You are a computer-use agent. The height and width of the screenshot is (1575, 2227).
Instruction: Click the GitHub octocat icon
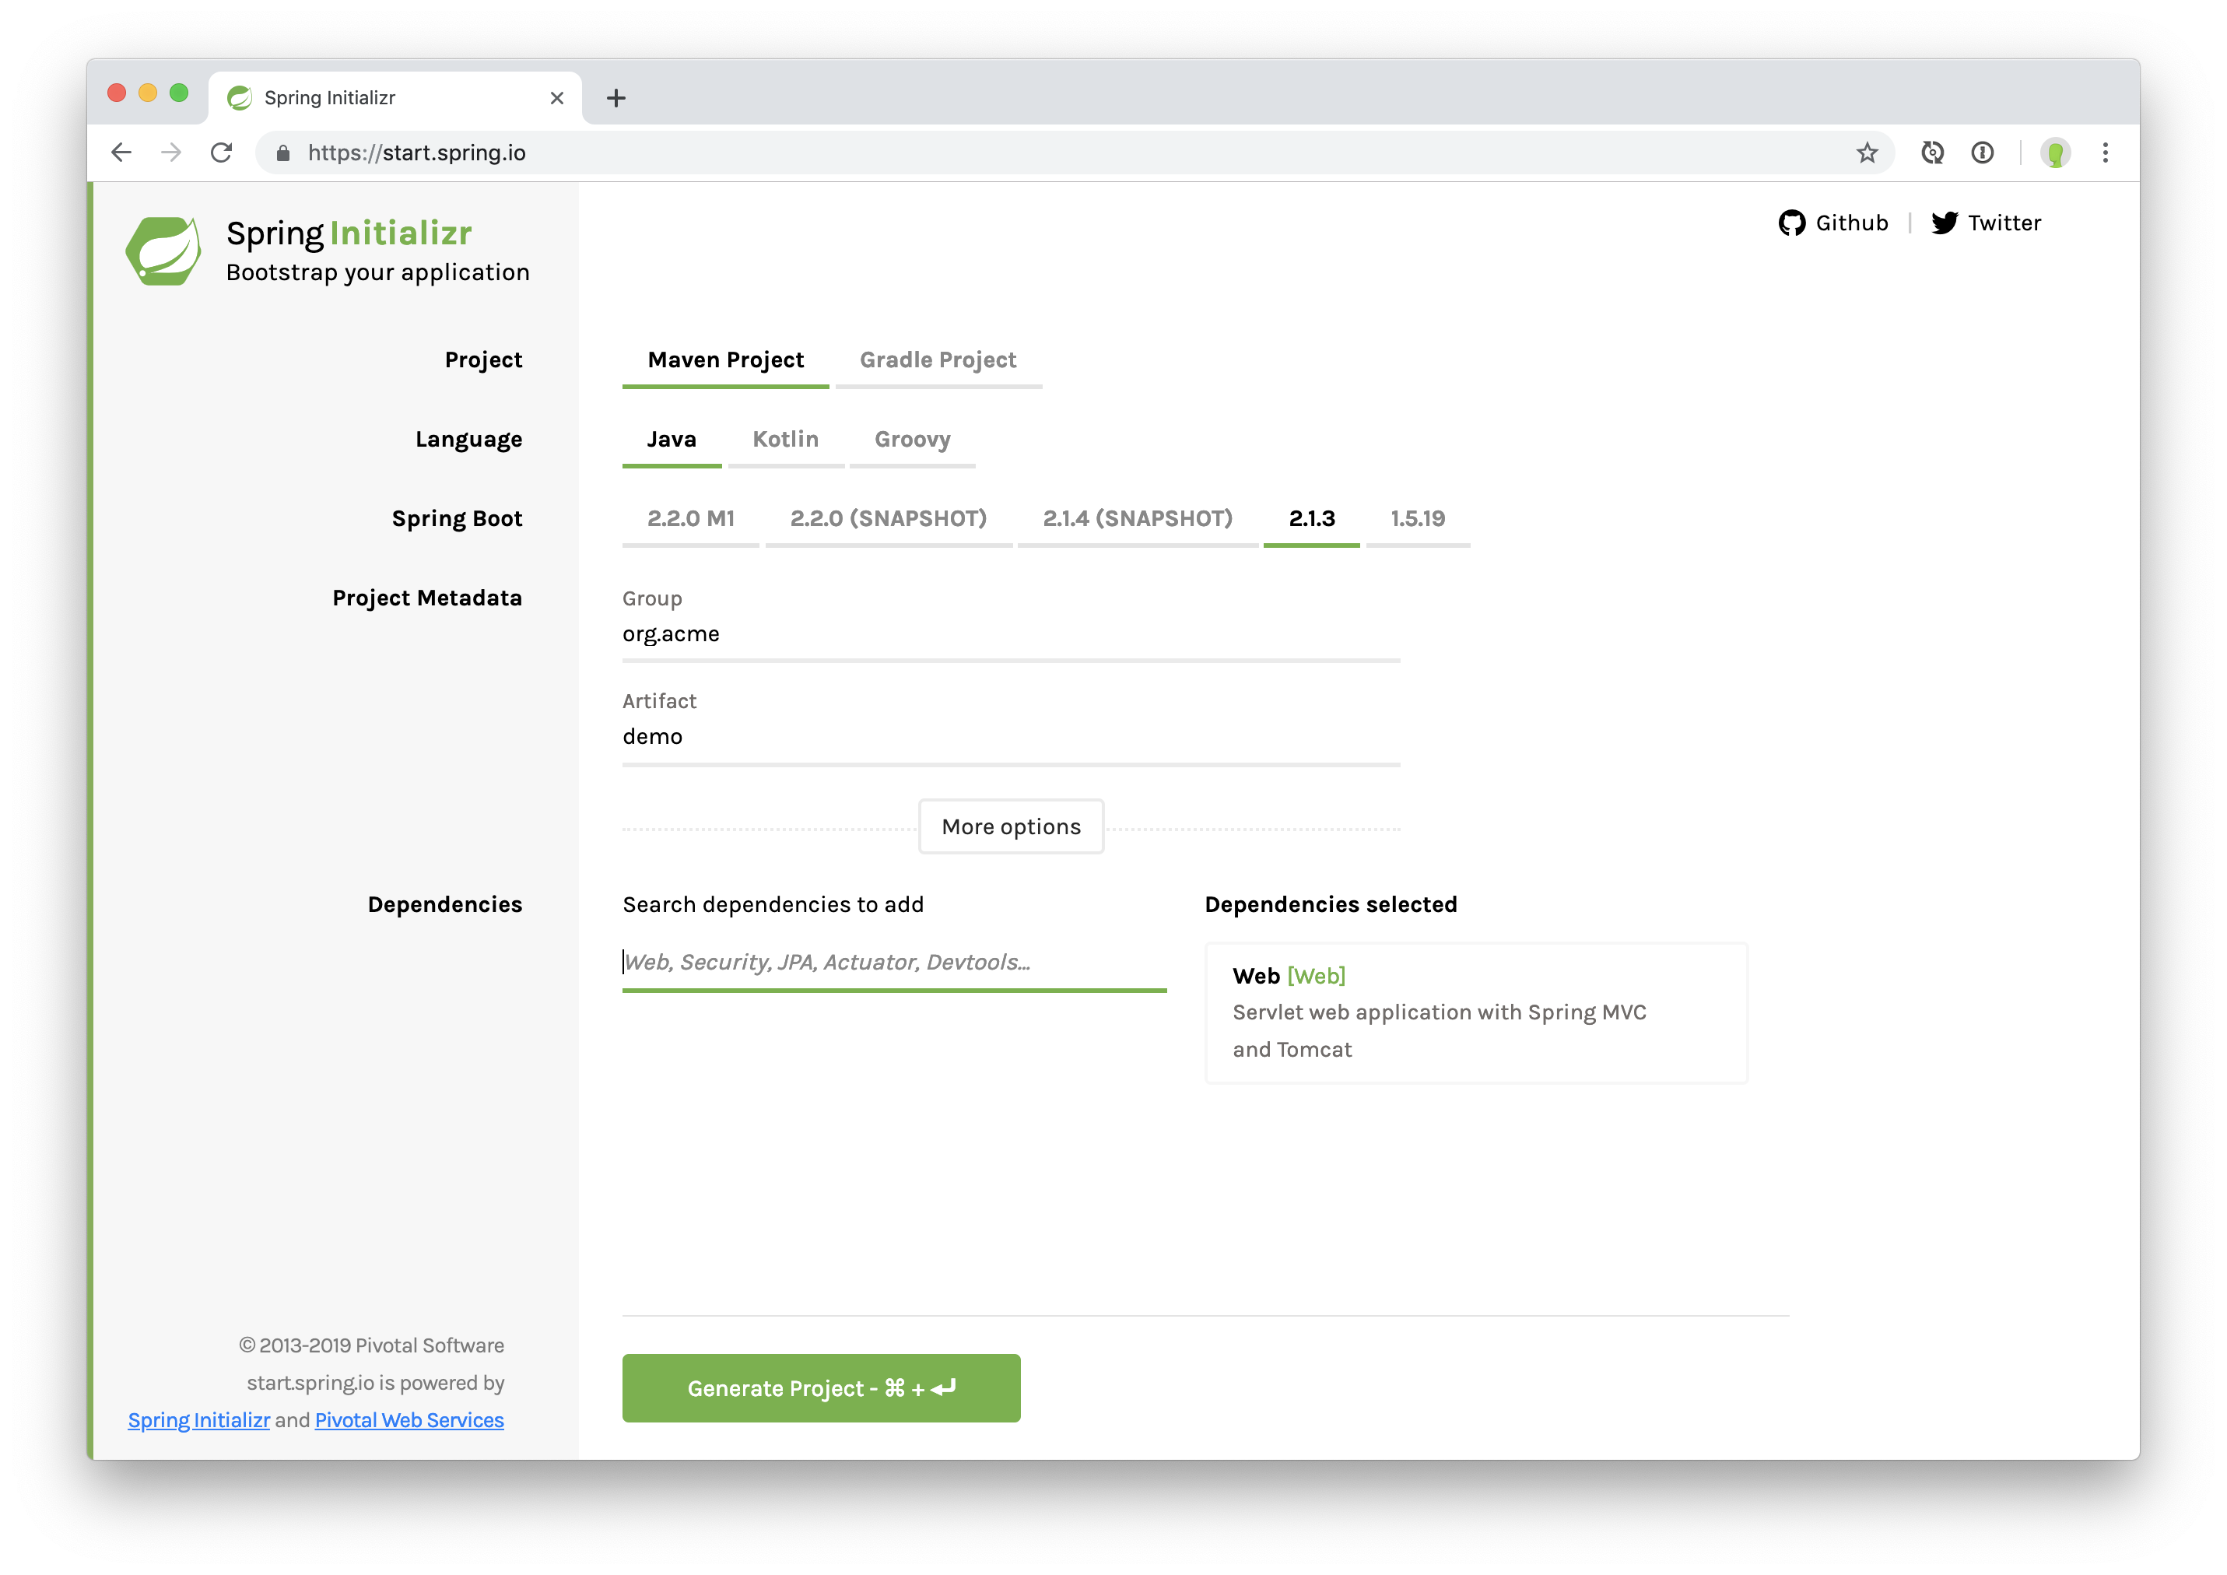(x=1791, y=223)
